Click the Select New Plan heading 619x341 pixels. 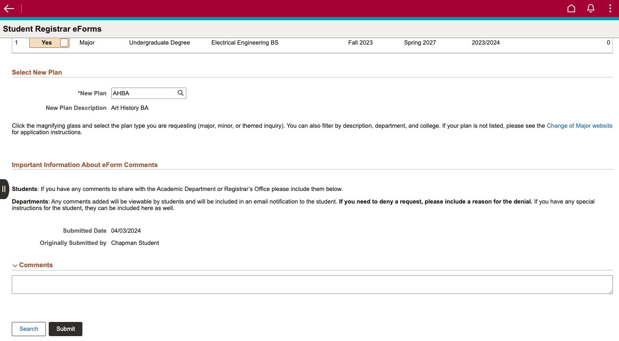click(37, 72)
